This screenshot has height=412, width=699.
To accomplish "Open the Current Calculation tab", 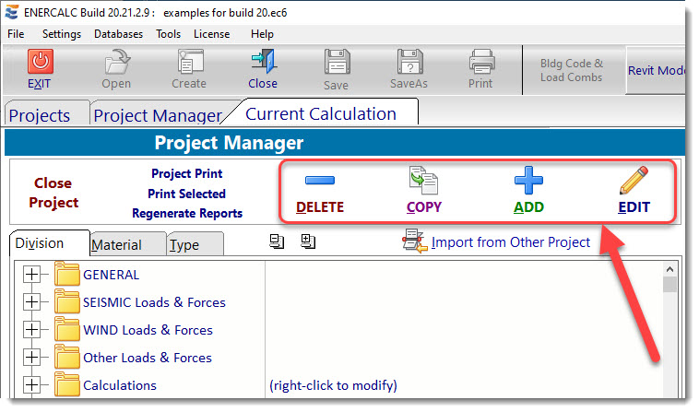I will click(x=320, y=114).
